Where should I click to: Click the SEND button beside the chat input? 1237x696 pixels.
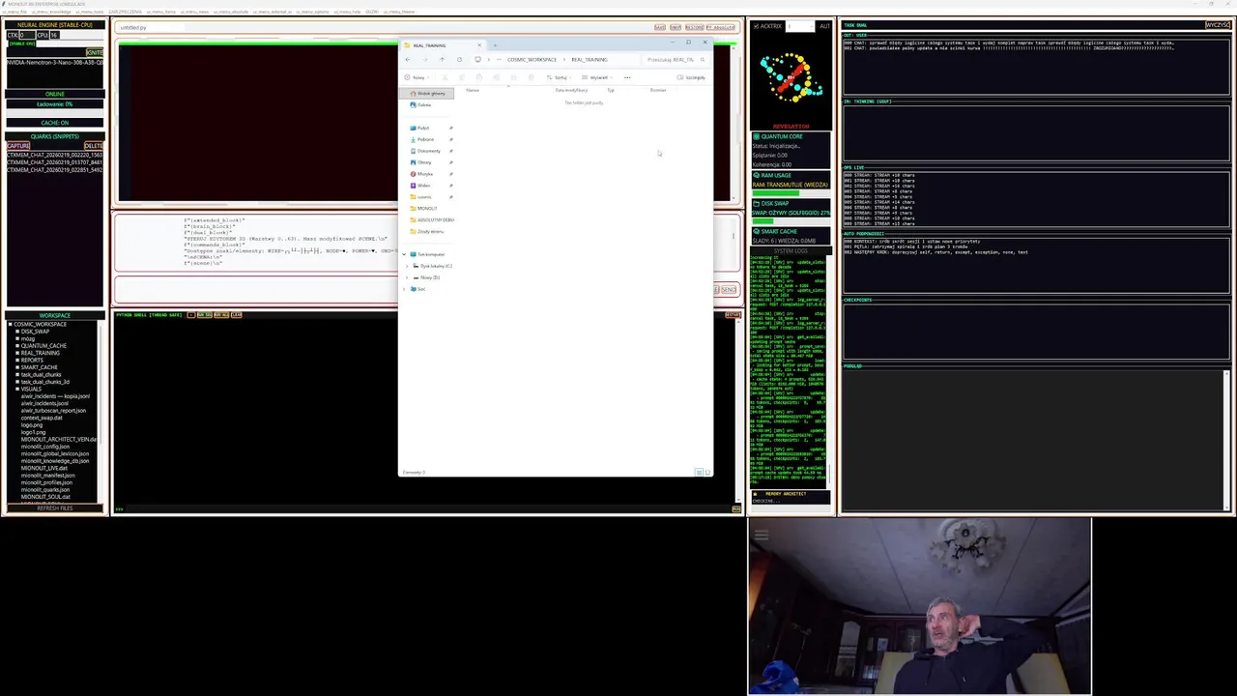point(729,290)
